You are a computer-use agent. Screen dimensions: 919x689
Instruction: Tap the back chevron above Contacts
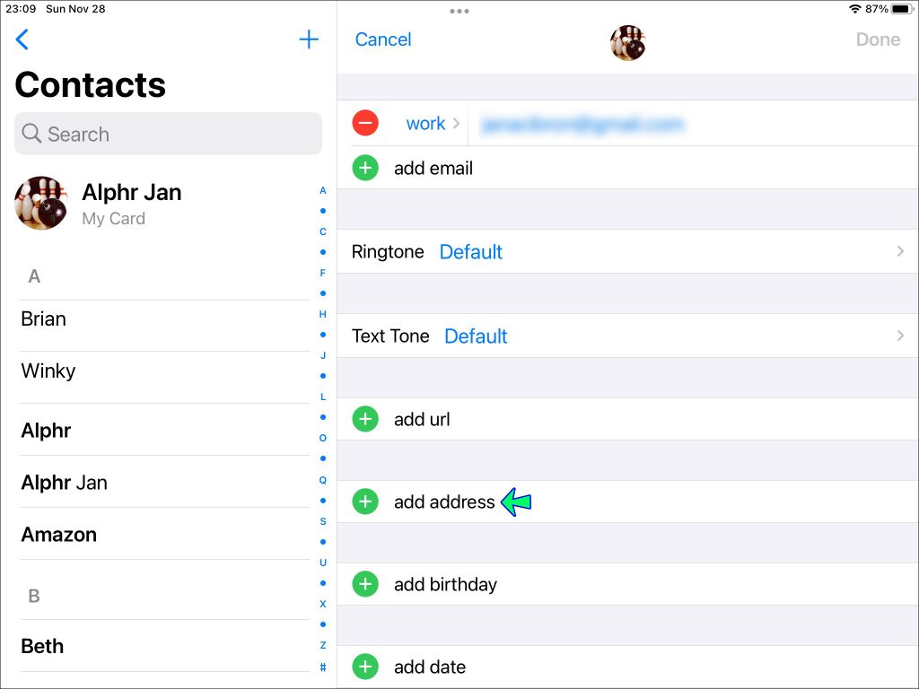tap(22, 39)
